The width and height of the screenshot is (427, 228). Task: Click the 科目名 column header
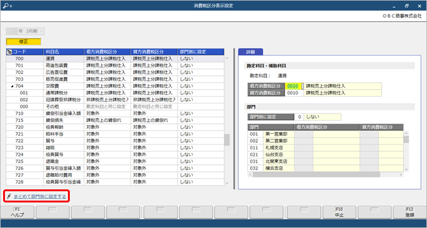coord(64,52)
